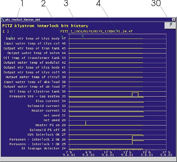Select label 'not used 31'
177x162 pixels.
55,115
